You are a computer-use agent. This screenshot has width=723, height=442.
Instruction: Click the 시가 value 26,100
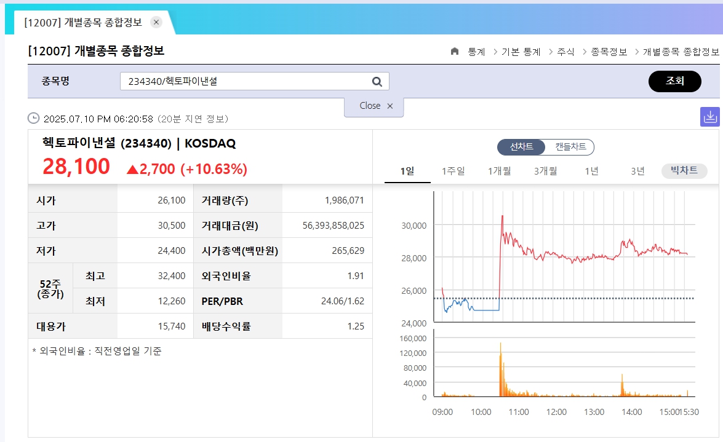click(172, 200)
